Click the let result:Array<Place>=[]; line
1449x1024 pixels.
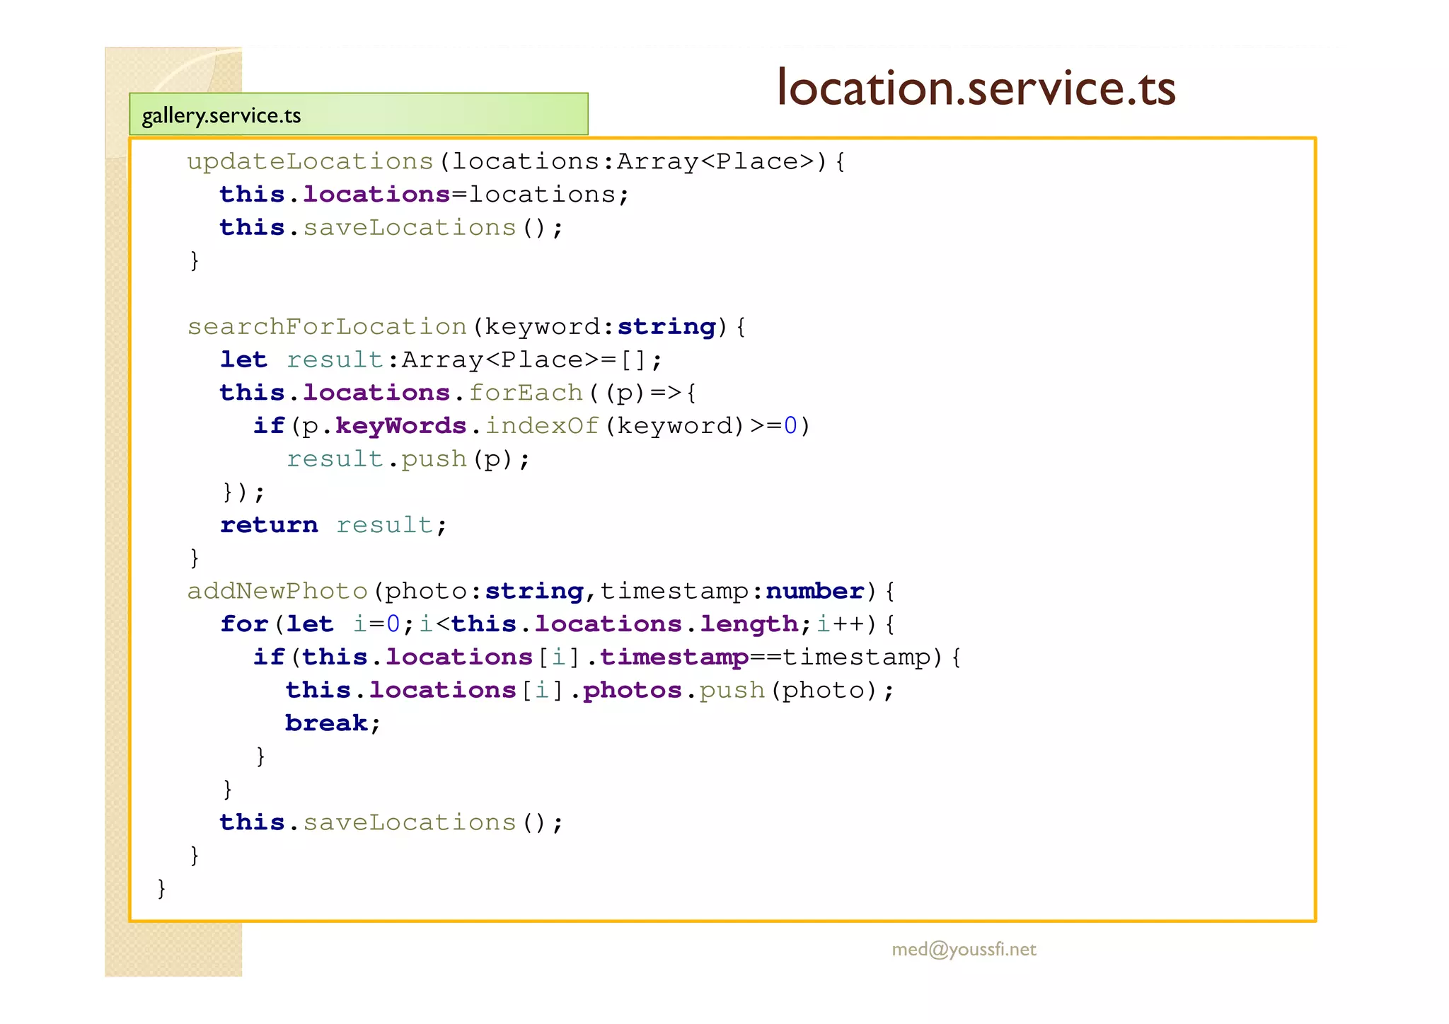click(441, 360)
